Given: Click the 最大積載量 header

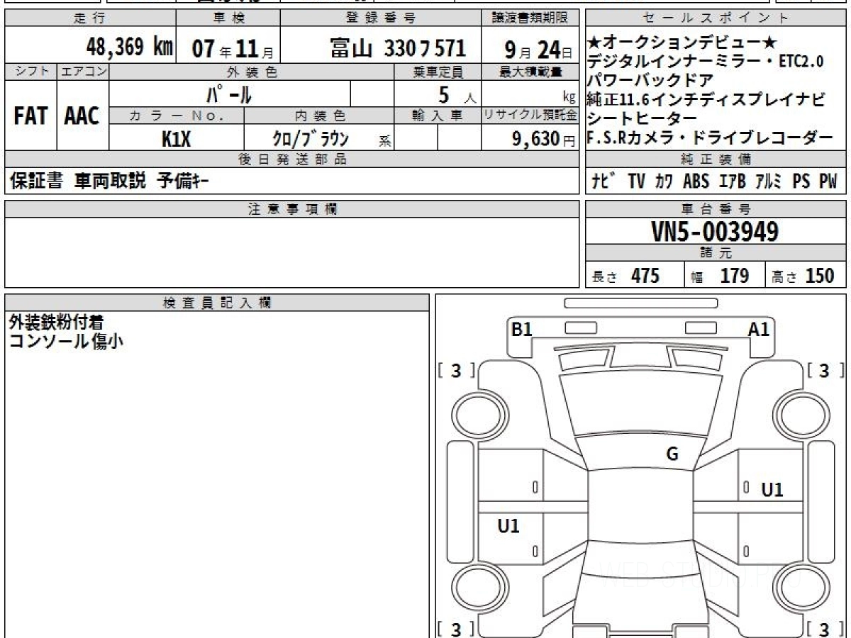Looking at the screenshot, I should (530, 72).
